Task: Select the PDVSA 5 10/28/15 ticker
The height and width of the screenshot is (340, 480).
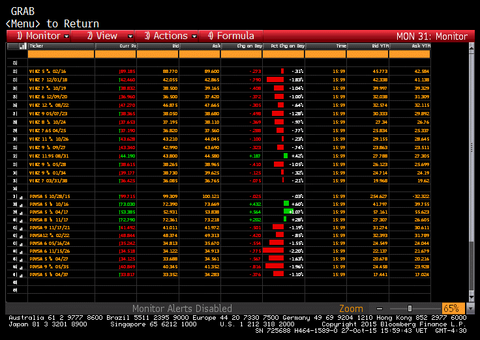Action: coord(50,196)
